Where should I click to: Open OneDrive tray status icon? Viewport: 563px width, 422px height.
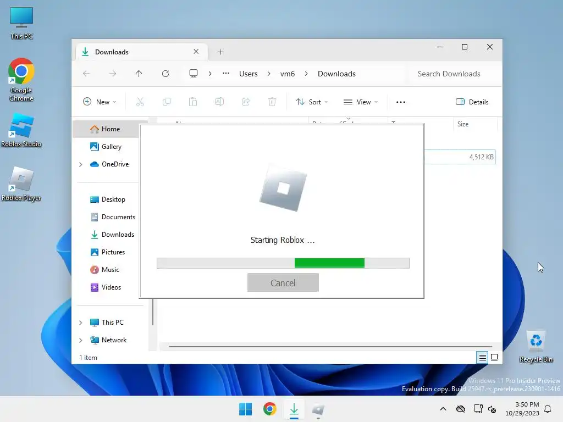[x=461, y=409]
